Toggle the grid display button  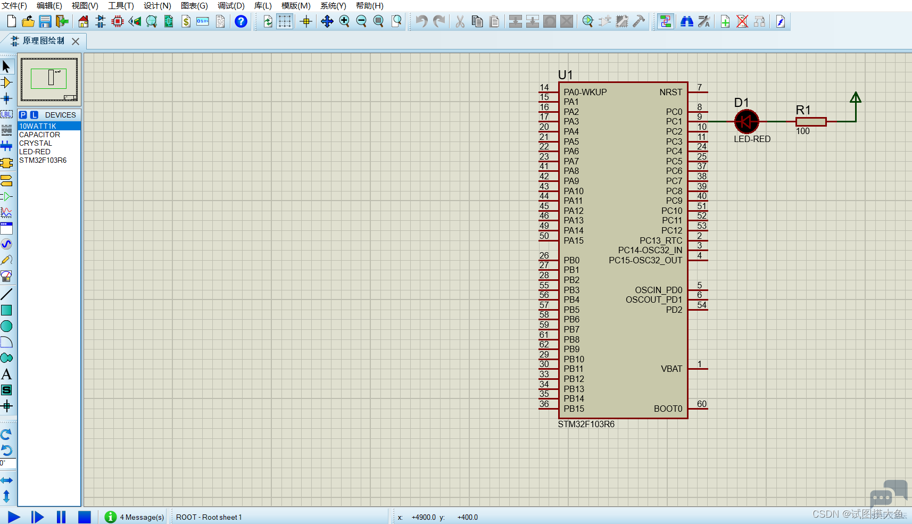(285, 21)
